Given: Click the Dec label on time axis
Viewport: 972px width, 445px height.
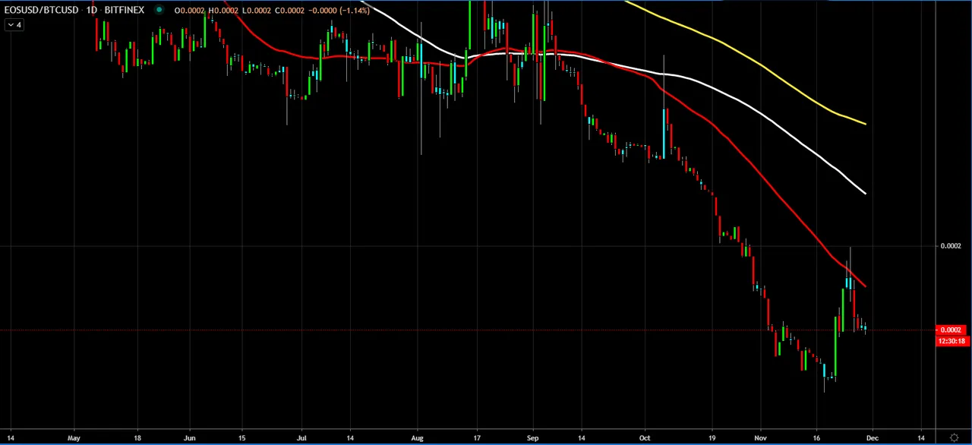Looking at the screenshot, I should tap(873, 438).
